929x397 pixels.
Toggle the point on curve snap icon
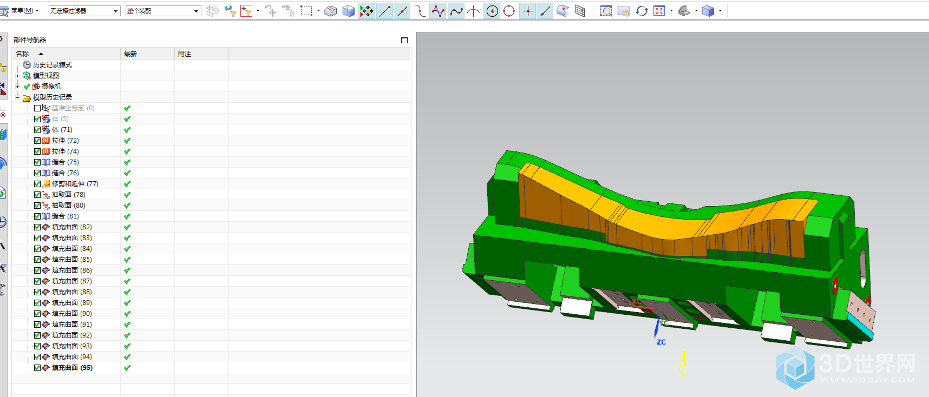click(x=545, y=11)
